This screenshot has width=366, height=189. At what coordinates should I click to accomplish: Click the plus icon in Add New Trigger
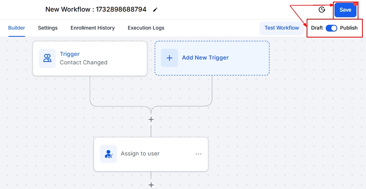169,58
